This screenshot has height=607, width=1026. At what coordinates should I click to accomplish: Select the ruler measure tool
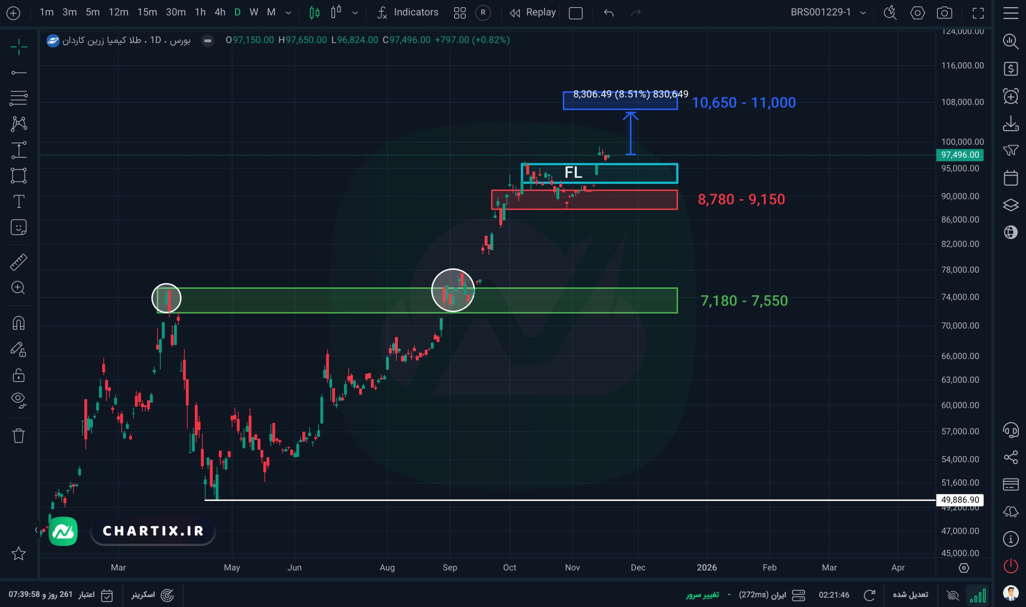[18, 262]
